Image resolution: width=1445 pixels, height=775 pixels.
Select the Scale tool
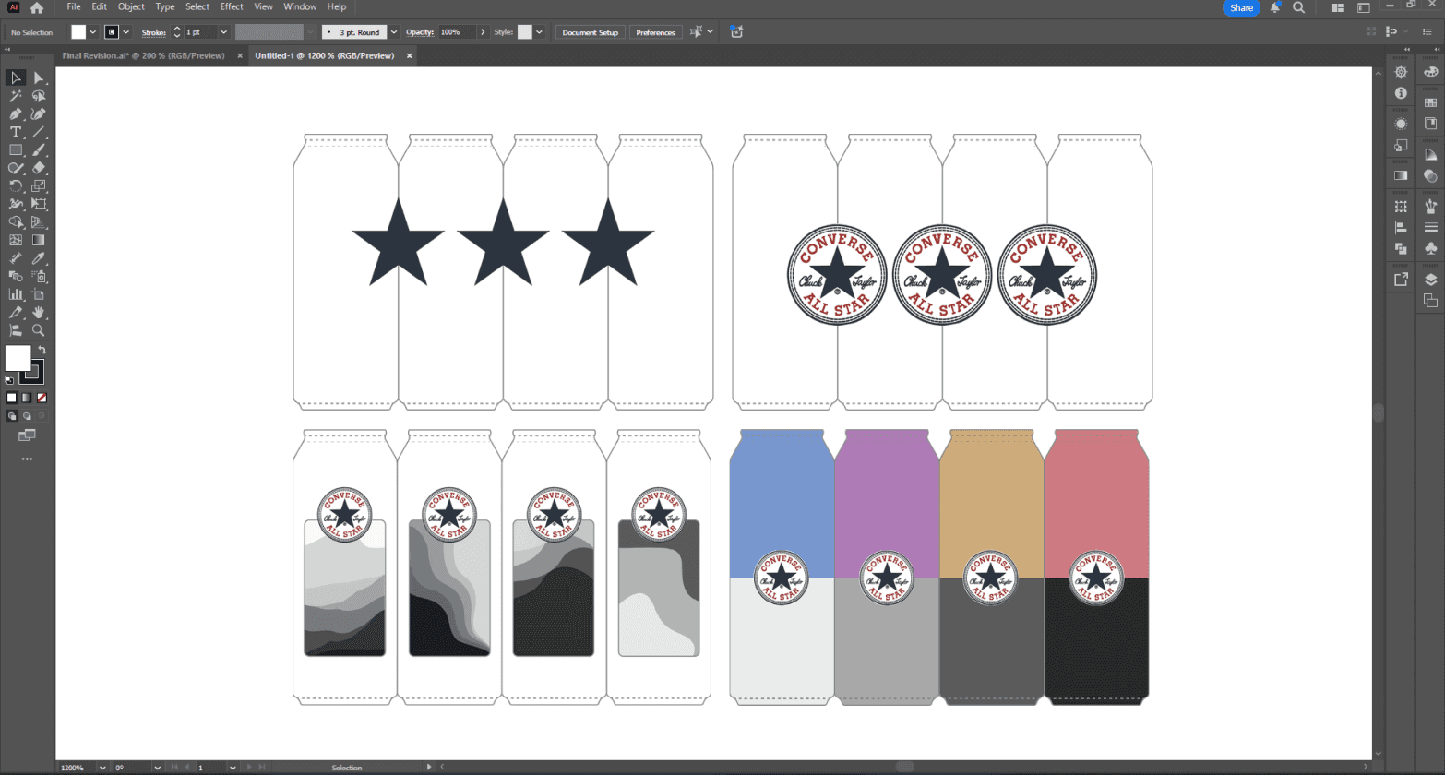[39, 186]
